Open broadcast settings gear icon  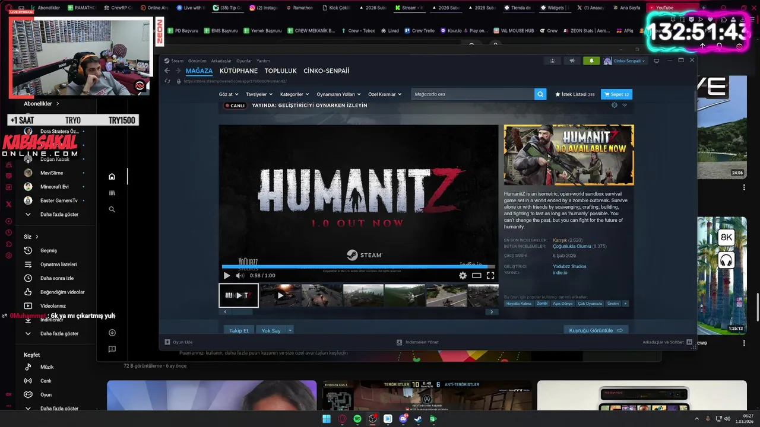[615, 105]
